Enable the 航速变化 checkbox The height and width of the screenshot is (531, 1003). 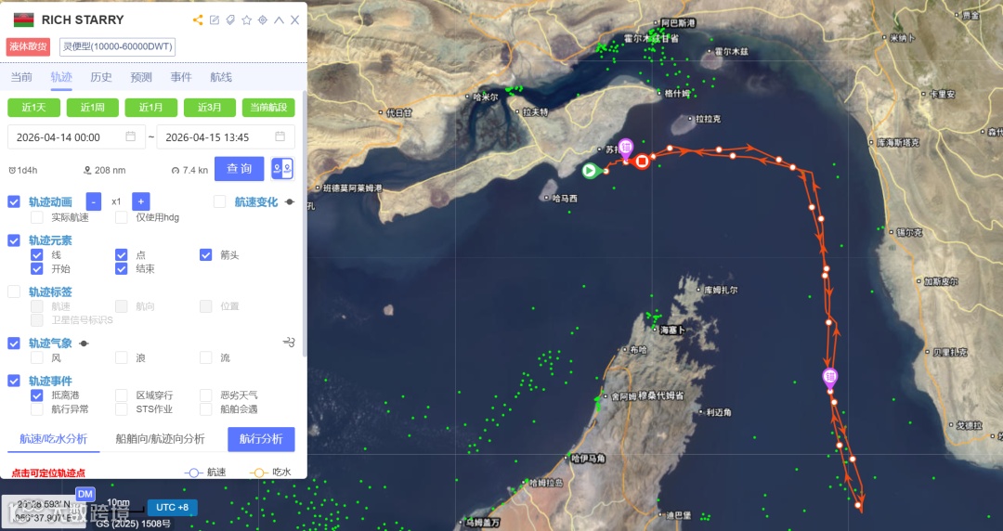pyautogui.click(x=219, y=201)
